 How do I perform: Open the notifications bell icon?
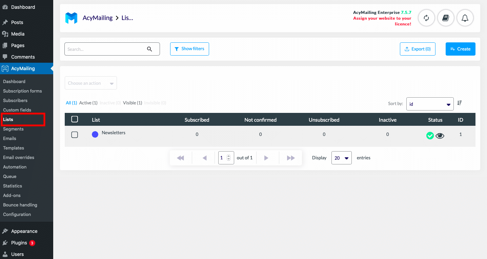click(x=465, y=18)
